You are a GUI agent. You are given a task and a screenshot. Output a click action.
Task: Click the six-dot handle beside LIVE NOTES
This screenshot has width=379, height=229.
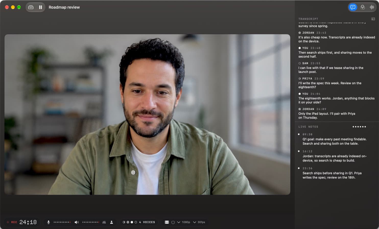click(x=359, y=127)
